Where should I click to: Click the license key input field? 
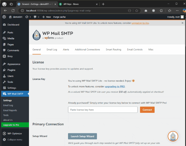[x=103, y=110]
